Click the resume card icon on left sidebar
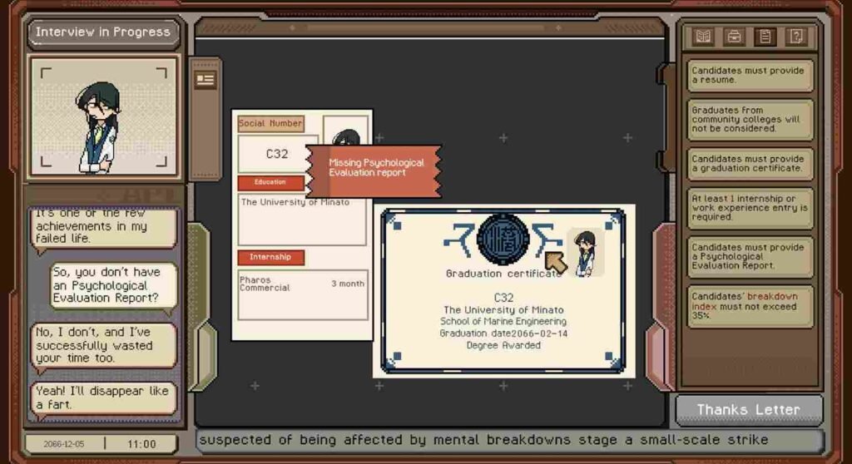This screenshot has height=464, width=852. [205, 80]
